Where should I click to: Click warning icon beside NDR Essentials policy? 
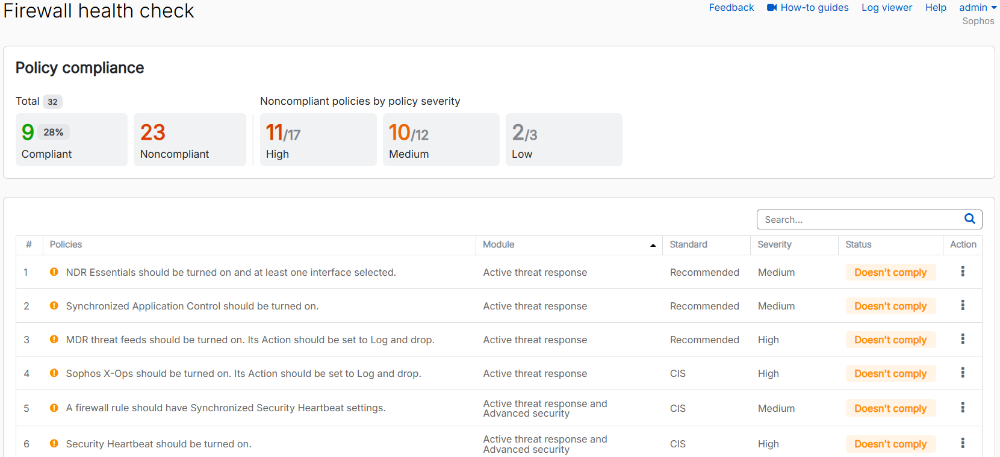pos(54,272)
